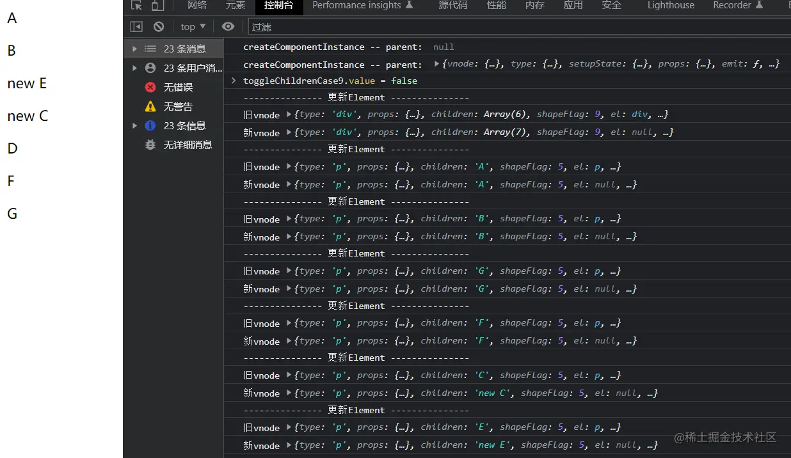Image resolution: width=791 pixels, height=458 pixels.
Task: Click paragraph 'F' on the web page
Action: coord(11,181)
